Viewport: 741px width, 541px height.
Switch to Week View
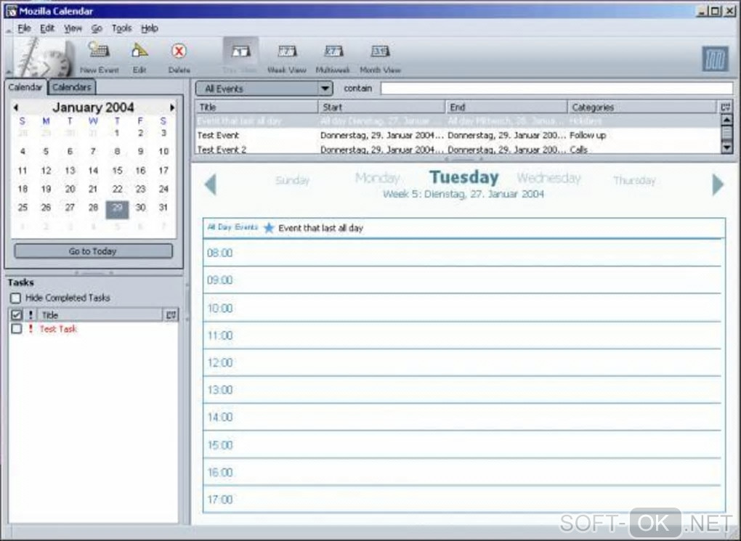287,57
